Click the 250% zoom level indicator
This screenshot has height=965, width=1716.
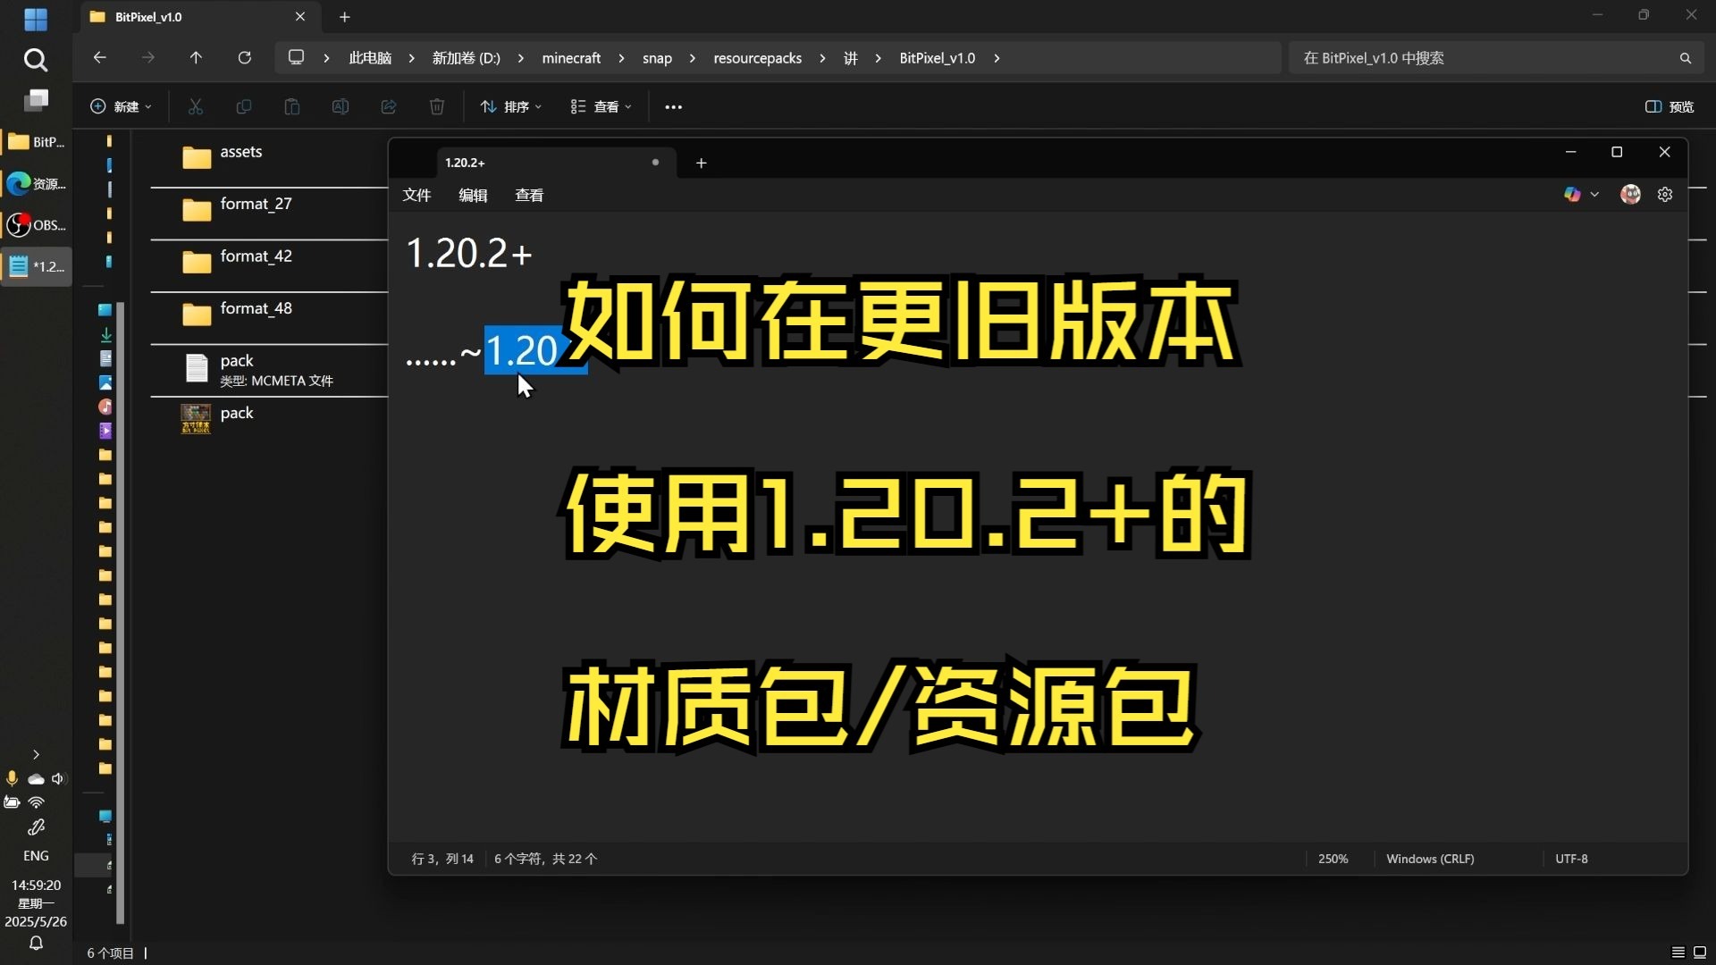point(1333,858)
